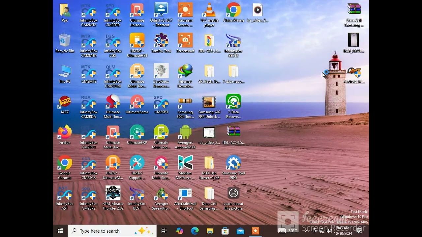Open the Internet Download Manager shortcut
The width and height of the screenshot is (422, 237).
click(185, 71)
